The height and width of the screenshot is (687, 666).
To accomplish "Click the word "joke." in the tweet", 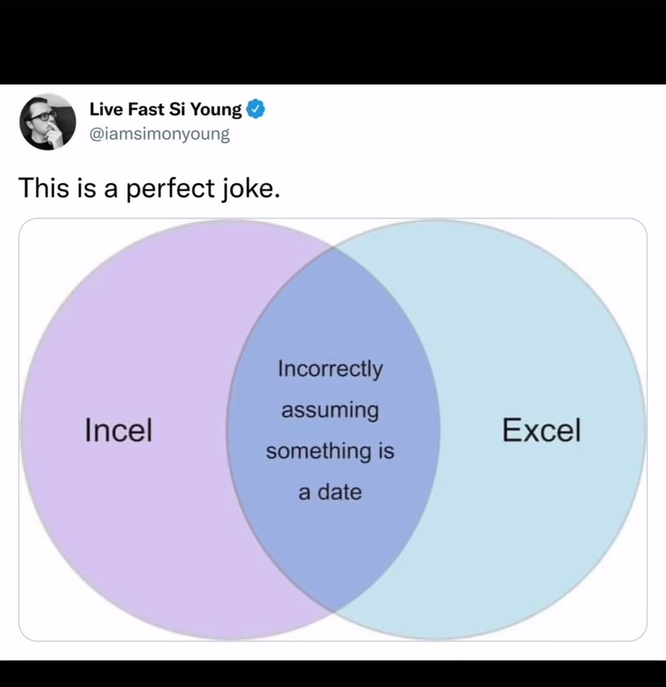I will click(249, 189).
